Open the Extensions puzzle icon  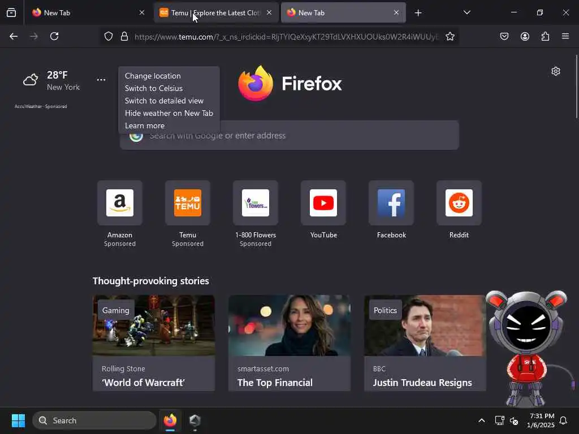coord(545,36)
